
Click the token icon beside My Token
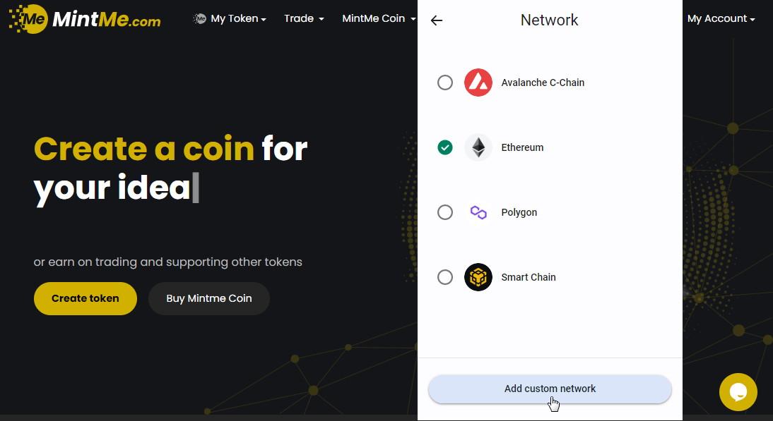[200, 19]
